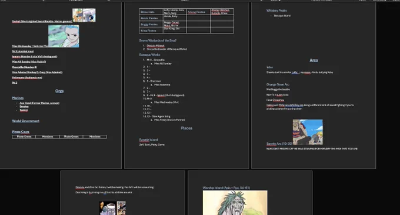400x215 pixels.
Task: Click the "Miss Valentine" sub-item
Action: tap(162, 84)
